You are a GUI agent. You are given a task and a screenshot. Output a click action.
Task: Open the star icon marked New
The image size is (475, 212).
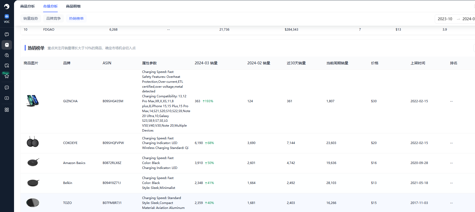click(x=7, y=76)
